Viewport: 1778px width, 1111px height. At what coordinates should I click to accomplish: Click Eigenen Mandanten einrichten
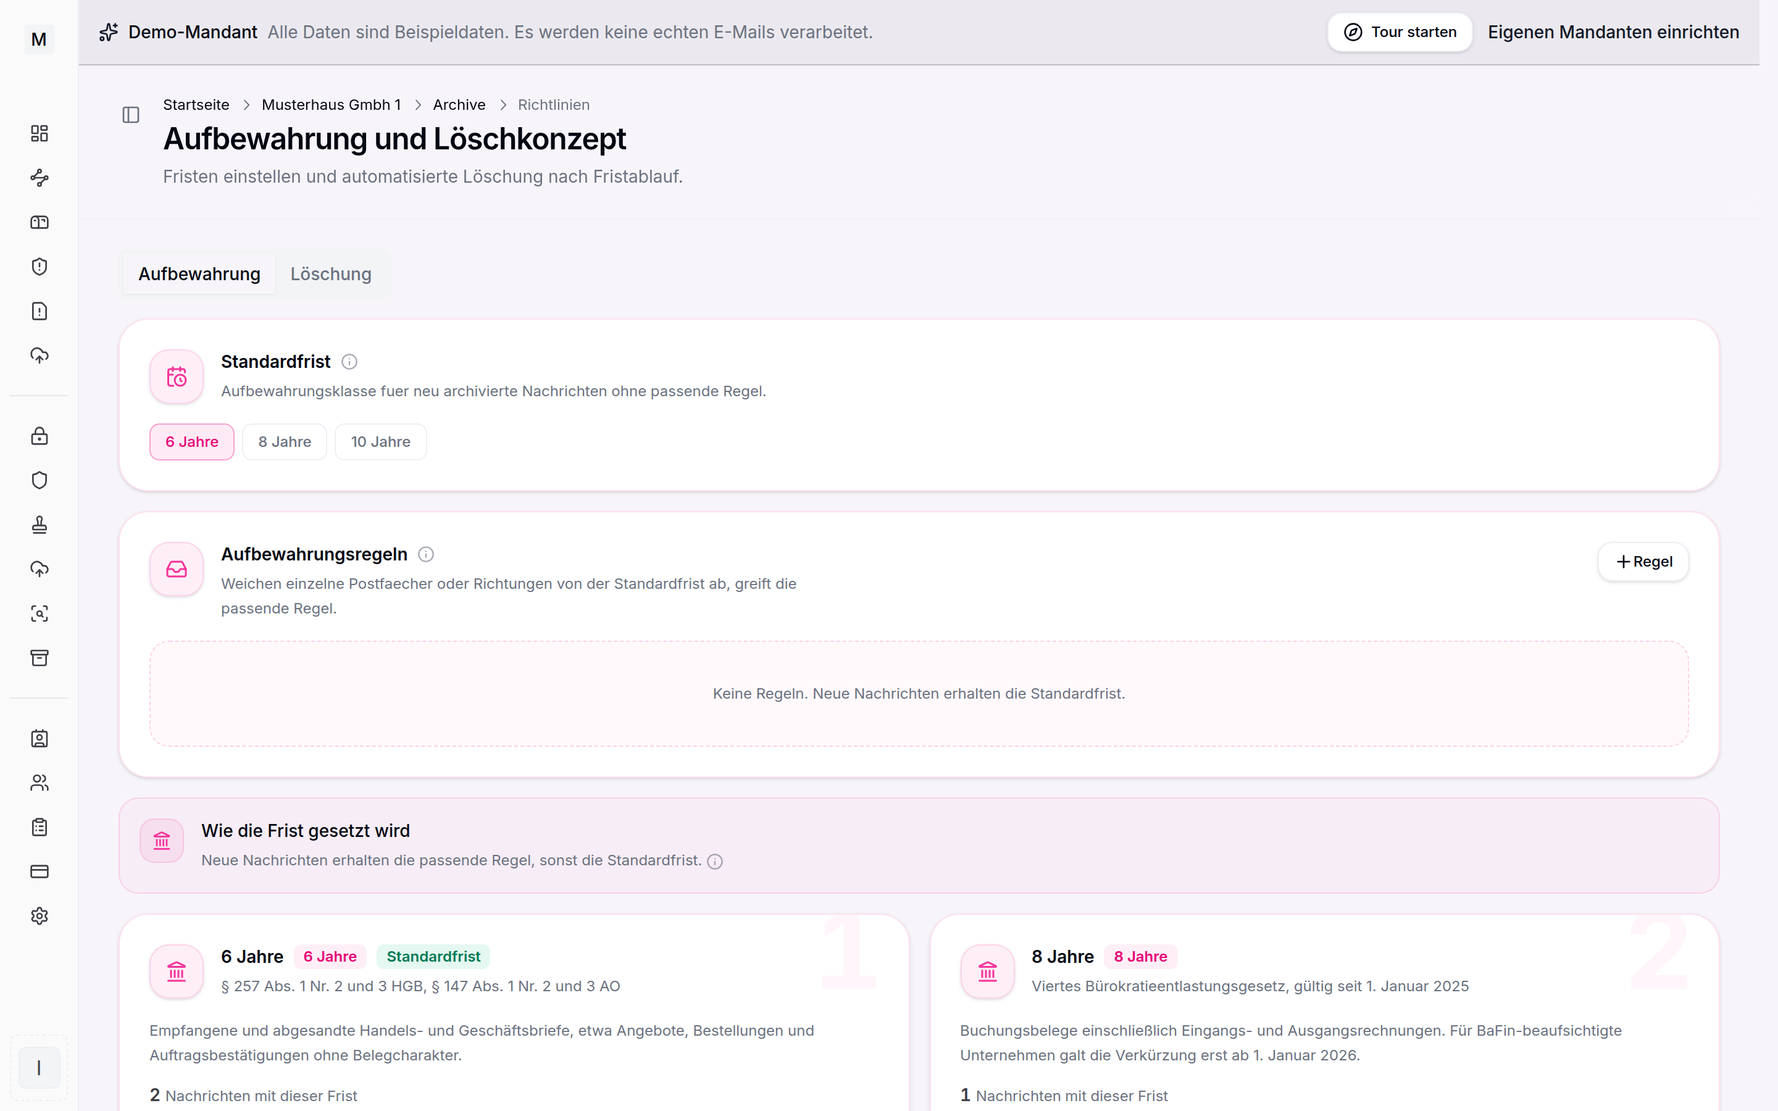coord(1613,32)
